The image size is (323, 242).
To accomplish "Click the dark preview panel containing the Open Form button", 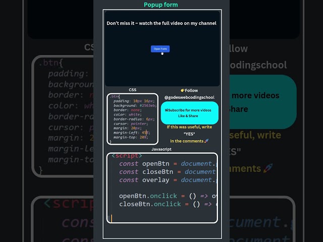I will [x=163, y=48].
